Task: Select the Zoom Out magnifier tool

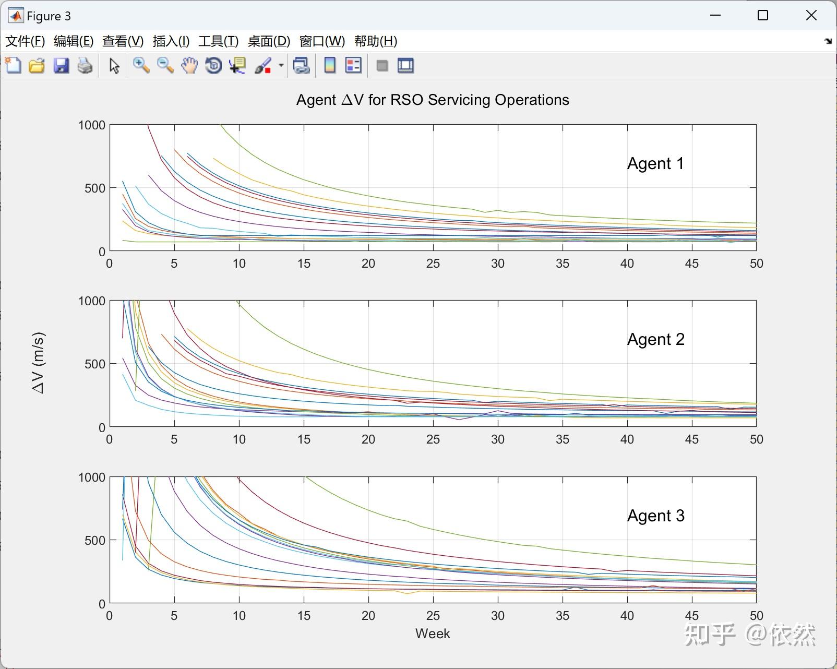Action: (x=165, y=66)
